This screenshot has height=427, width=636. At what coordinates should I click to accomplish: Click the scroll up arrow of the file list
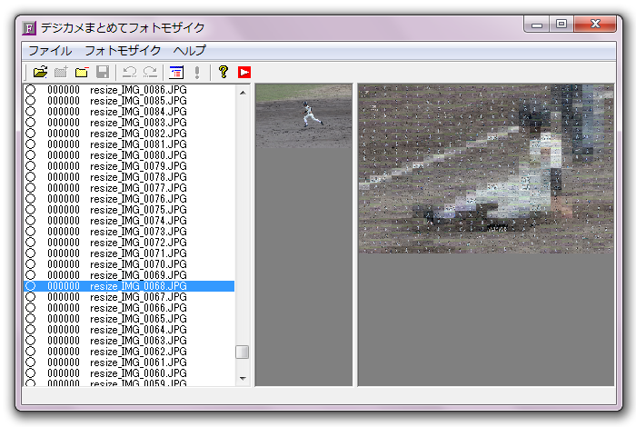tap(243, 93)
